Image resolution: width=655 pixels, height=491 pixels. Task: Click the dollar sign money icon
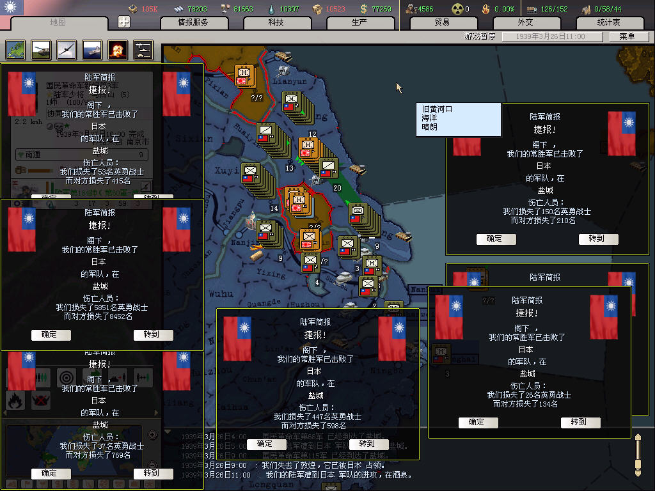pos(363,9)
